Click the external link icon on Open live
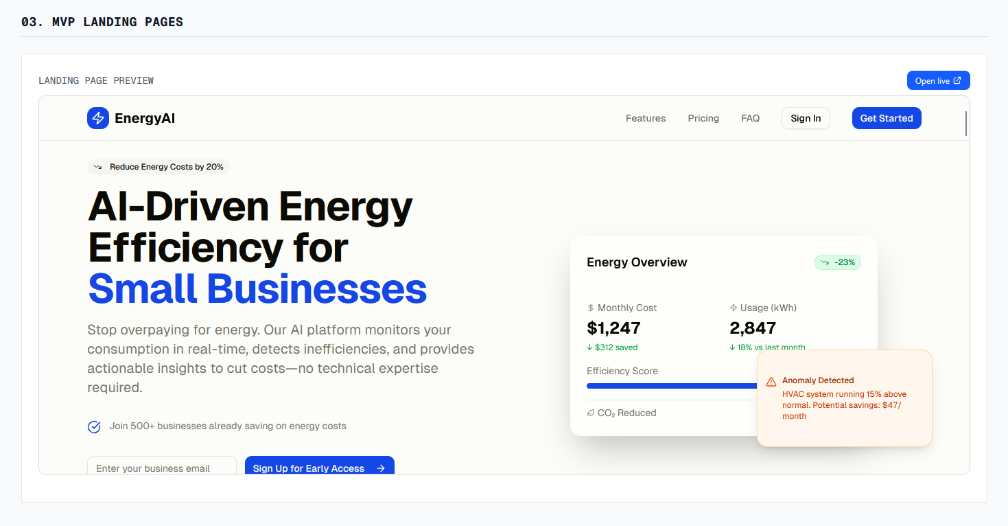 click(x=957, y=80)
